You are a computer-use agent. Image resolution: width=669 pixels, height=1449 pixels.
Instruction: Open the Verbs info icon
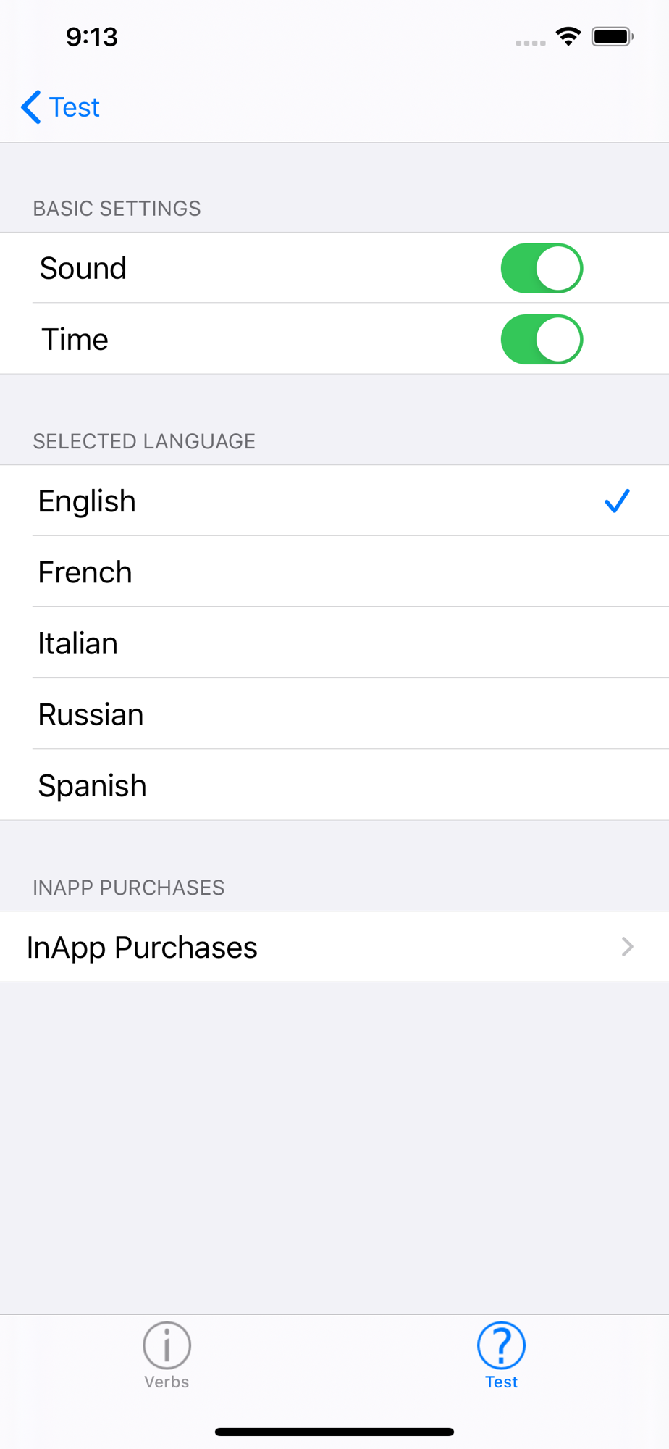pos(167,1345)
